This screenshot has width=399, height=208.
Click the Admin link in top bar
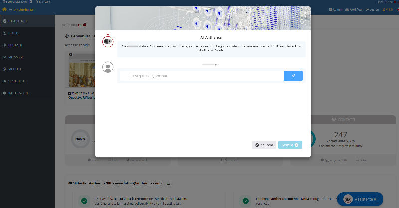click(335, 9)
